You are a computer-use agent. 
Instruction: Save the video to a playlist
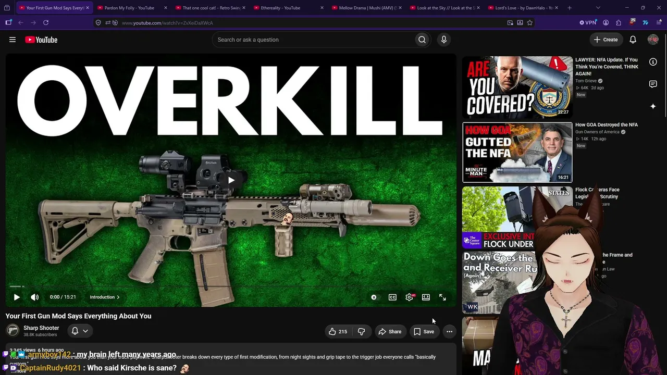[x=424, y=331]
